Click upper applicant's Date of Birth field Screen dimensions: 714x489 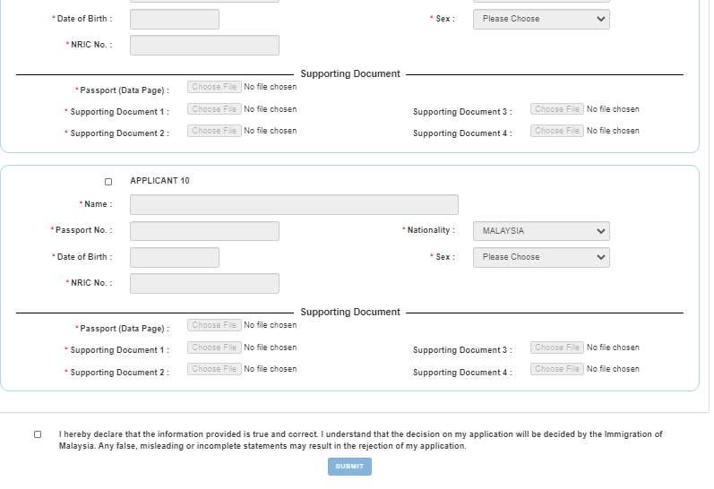(x=175, y=19)
